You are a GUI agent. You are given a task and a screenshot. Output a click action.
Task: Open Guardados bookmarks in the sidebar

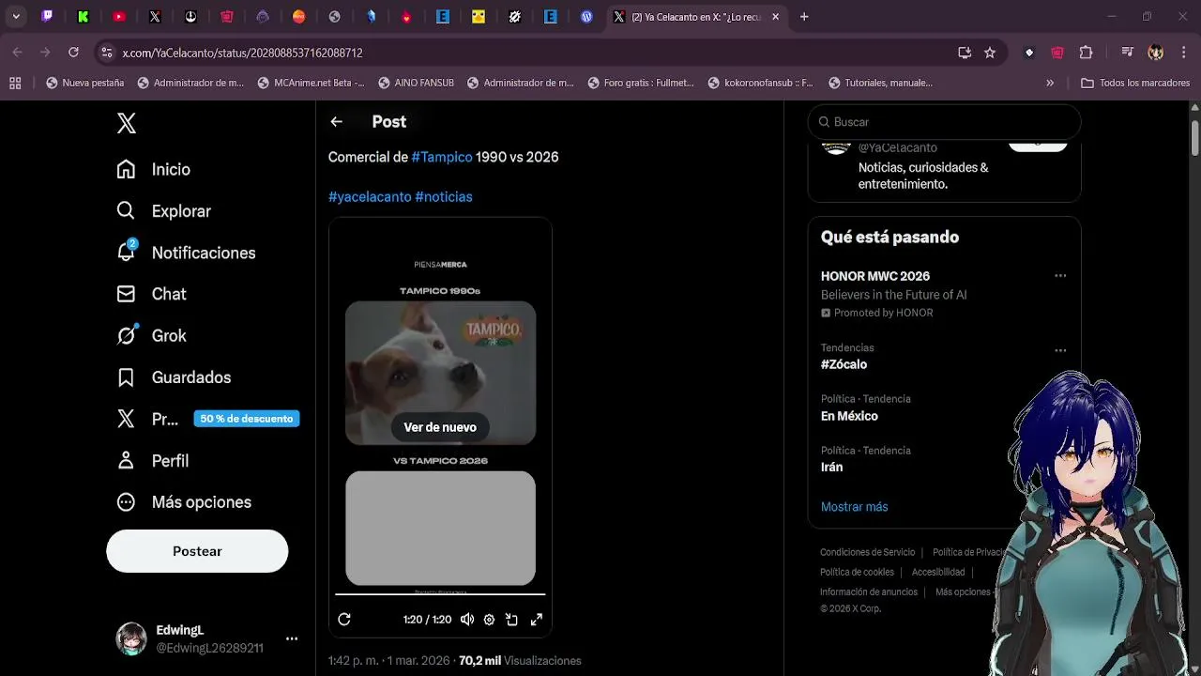pyautogui.click(x=174, y=377)
